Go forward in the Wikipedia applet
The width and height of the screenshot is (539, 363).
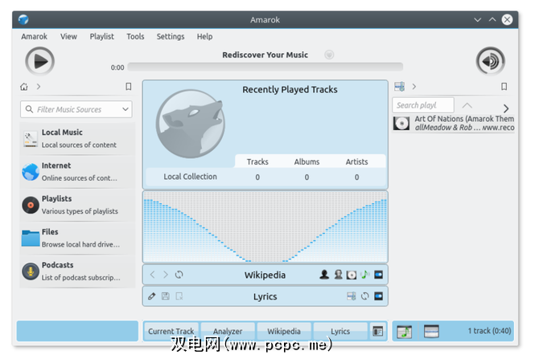tap(166, 275)
